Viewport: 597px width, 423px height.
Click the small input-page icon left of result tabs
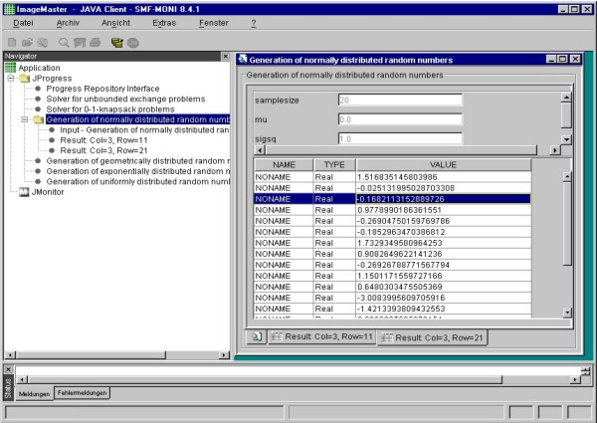tap(257, 337)
